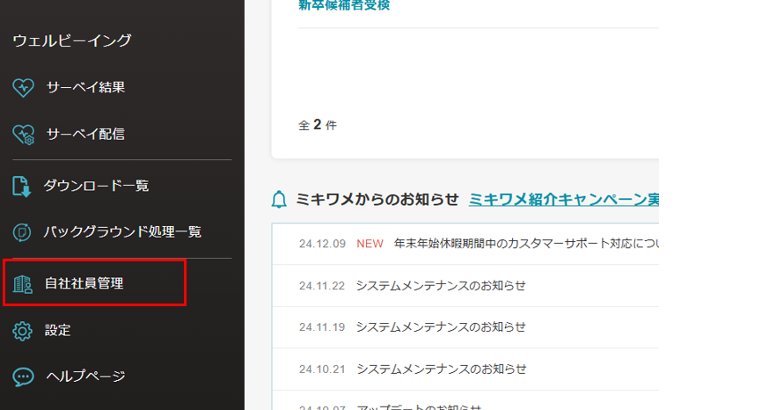
Task: Click the speech bubble icon for ヘルプページ
Action: click(x=23, y=377)
